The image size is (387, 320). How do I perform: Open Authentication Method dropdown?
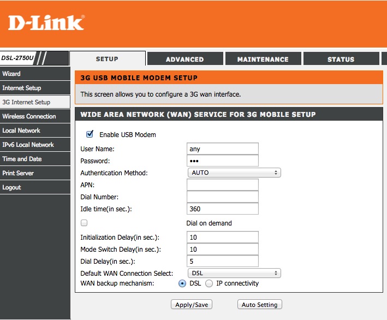(234, 173)
